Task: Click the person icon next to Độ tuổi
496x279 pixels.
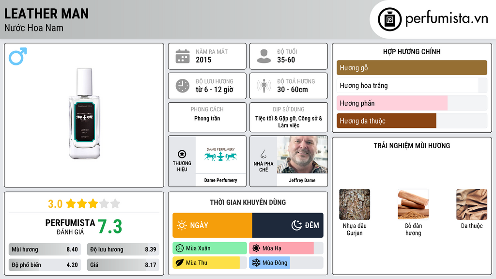Action: (x=264, y=56)
